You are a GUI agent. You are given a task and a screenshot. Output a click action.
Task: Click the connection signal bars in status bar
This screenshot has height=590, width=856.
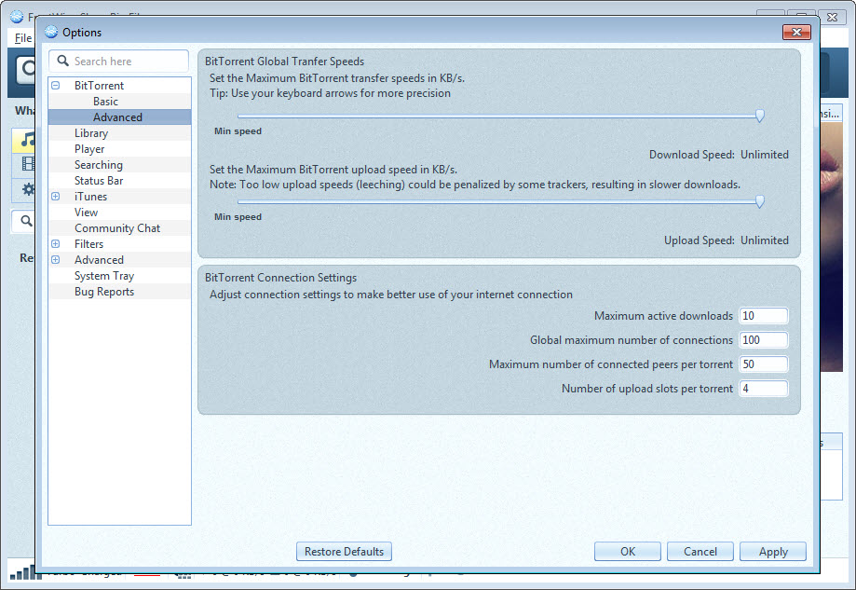(x=26, y=572)
